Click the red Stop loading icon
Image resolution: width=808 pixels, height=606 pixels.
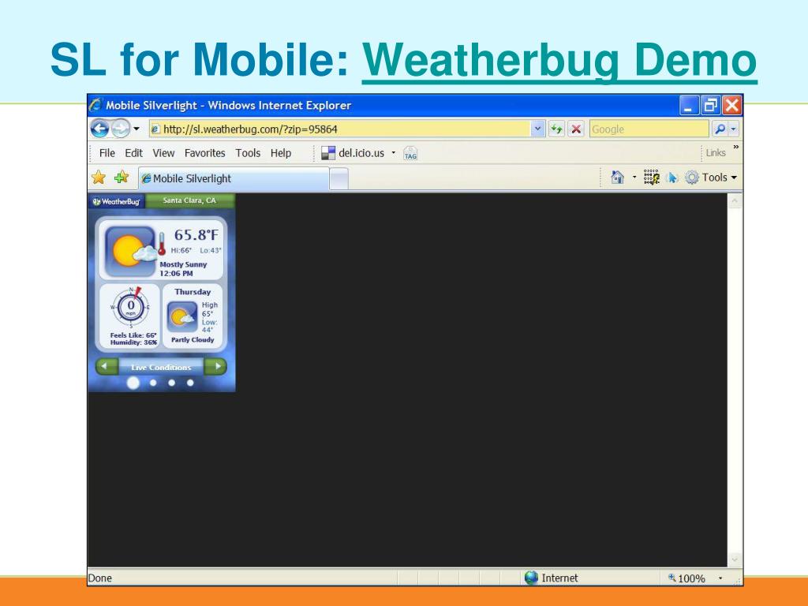pyautogui.click(x=576, y=129)
